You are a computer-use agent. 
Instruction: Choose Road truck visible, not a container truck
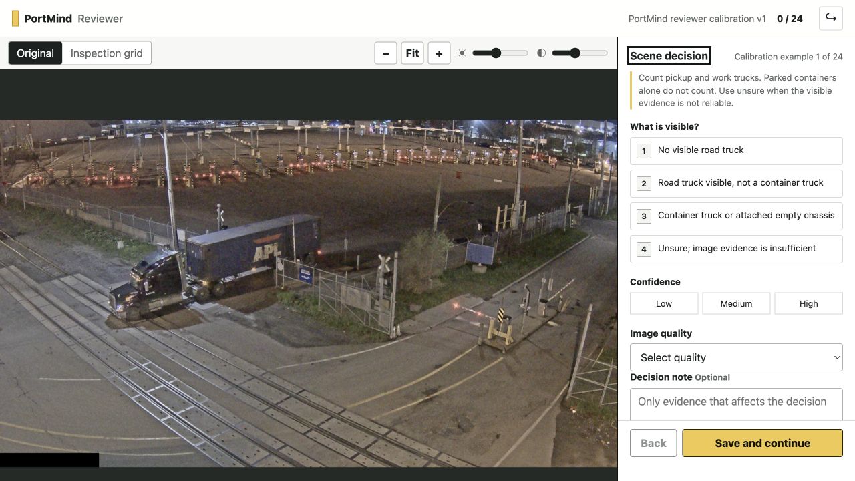pyautogui.click(x=736, y=183)
